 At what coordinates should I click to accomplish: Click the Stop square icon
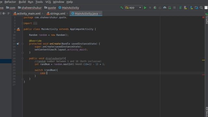coord(175,8)
